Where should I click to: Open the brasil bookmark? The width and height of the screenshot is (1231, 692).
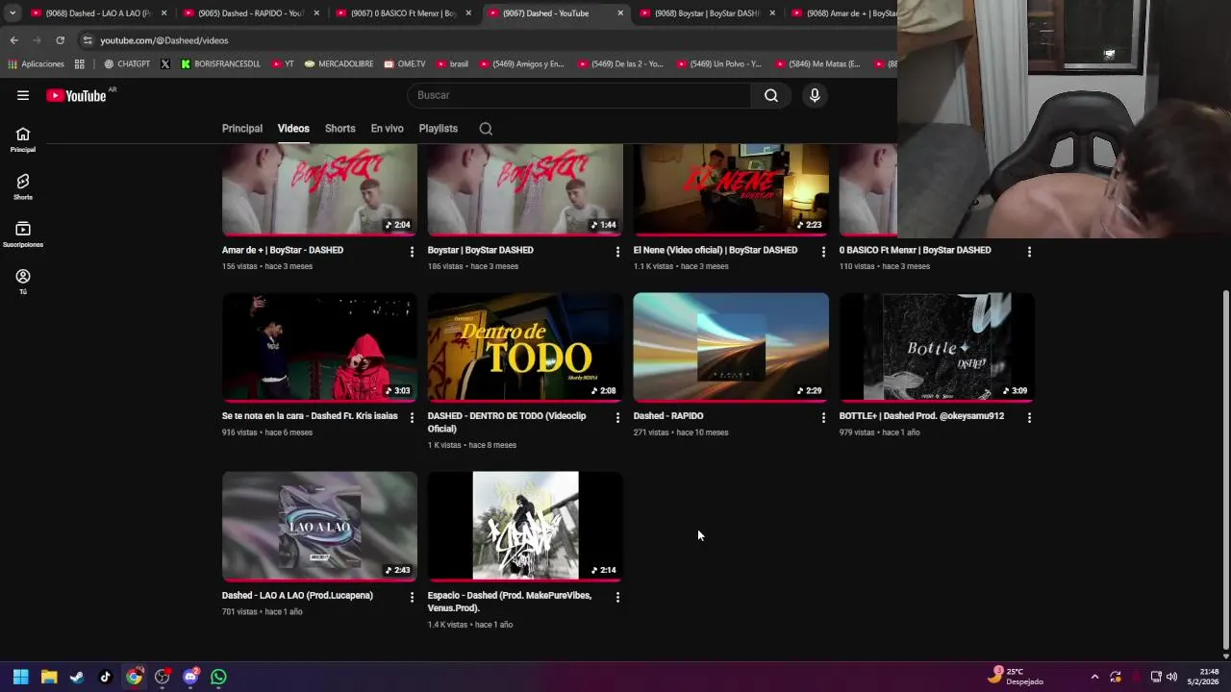[453, 64]
